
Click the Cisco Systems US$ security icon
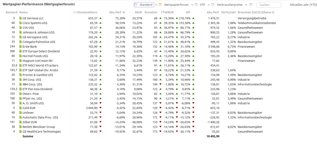click(20, 23)
